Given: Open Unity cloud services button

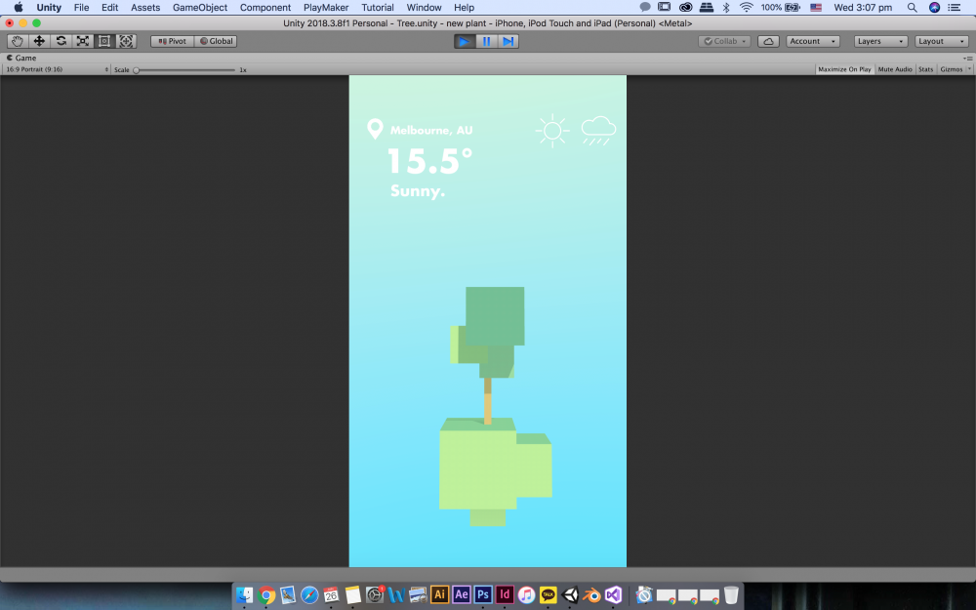Looking at the screenshot, I should click(769, 41).
